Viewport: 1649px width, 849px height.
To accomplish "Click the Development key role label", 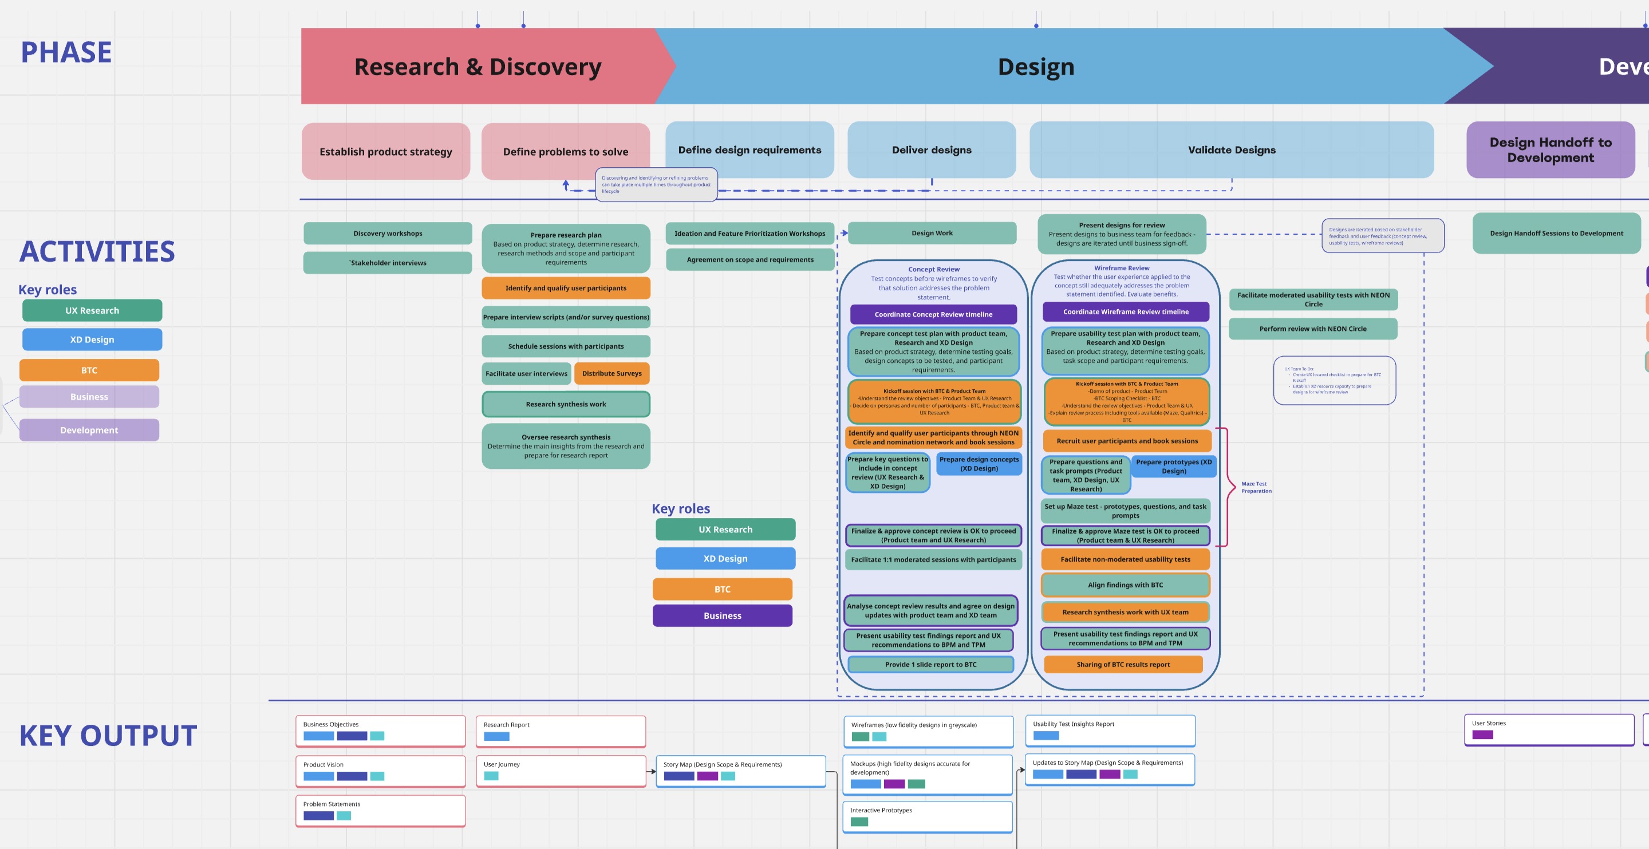I will click(89, 431).
